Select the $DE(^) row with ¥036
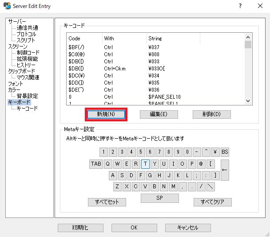 (x=155, y=89)
